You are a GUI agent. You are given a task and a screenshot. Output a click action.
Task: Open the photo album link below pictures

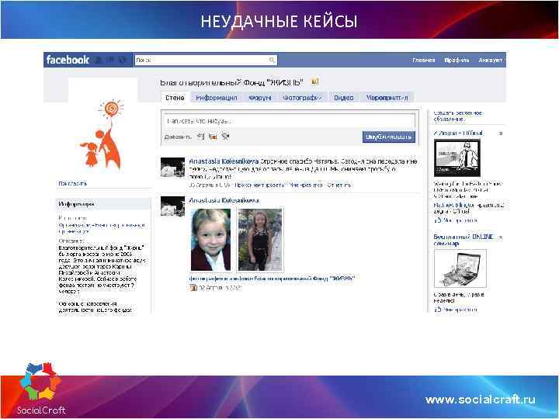pos(272,279)
